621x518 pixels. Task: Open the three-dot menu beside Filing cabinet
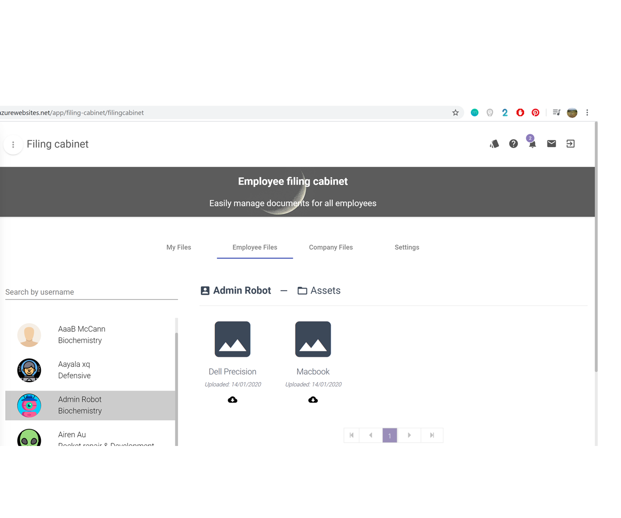click(x=13, y=145)
